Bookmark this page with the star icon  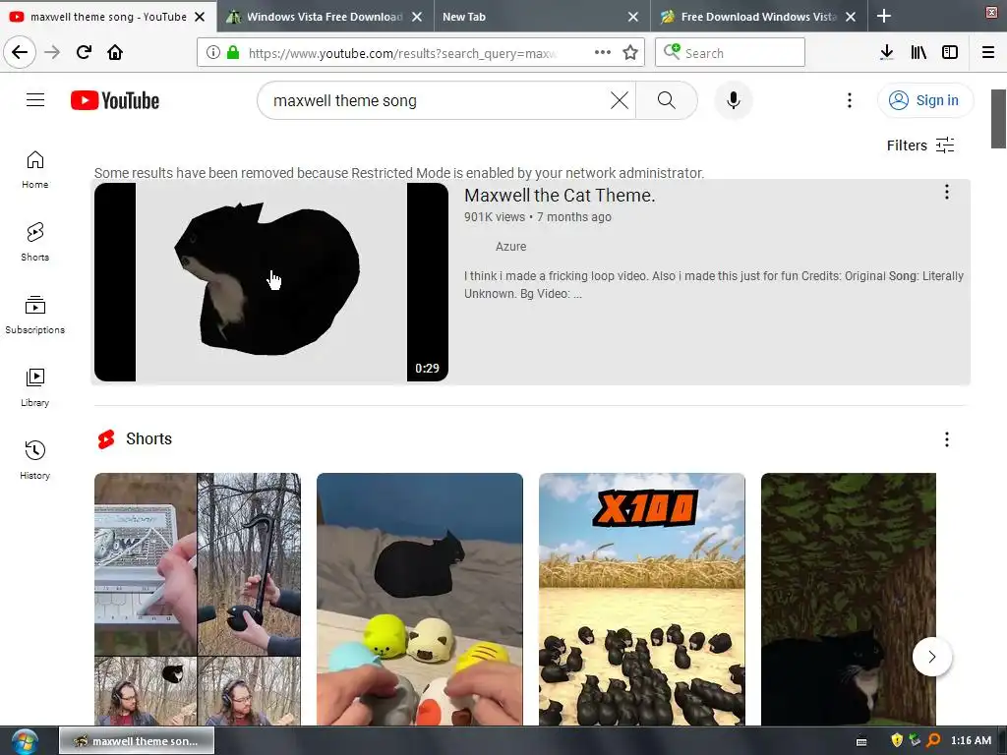click(x=630, y=53)
